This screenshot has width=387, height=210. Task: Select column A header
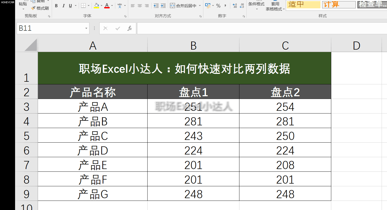point(93,45)
